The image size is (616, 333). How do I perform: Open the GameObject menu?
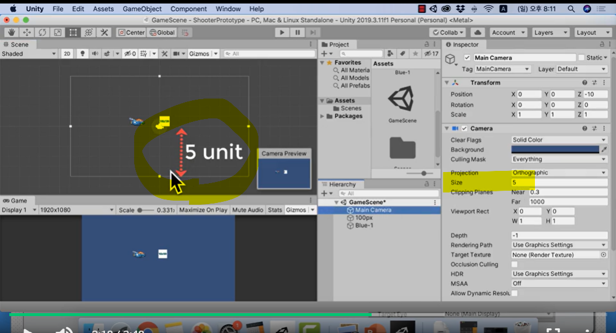(142, 9)
